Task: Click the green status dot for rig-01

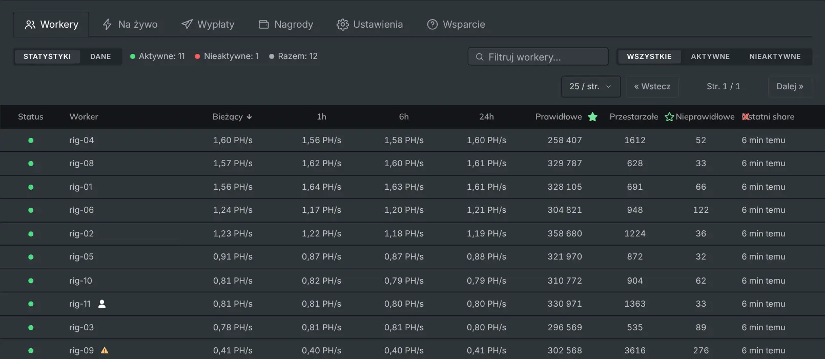Action: point(31,187)
